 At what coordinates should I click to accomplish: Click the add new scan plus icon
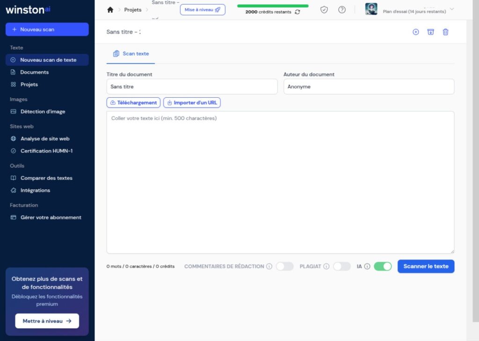415,32
